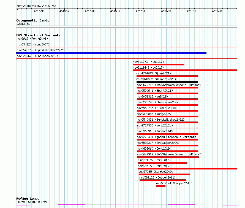Open variant nsv829277 (Park2010) label
Image resolution: width=245 pixels, height=208 pixels.
click(154, 166)
